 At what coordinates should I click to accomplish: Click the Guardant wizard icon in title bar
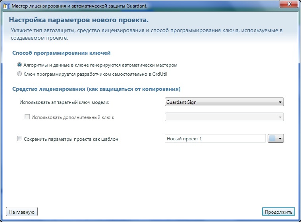pyautogui.click(x=5, y=6)
